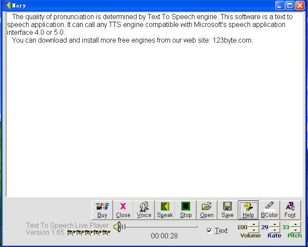Open a file with the Open button

(207, 210)
